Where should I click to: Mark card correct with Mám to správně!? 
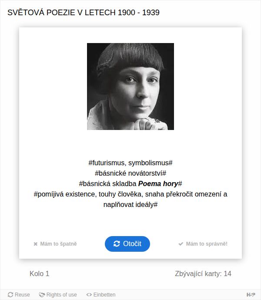click(x=203, y=244)
